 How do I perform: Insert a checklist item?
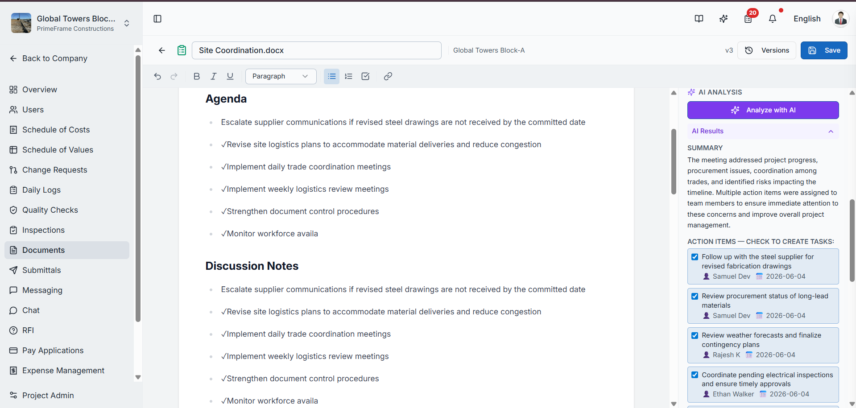tap(365, 76)
